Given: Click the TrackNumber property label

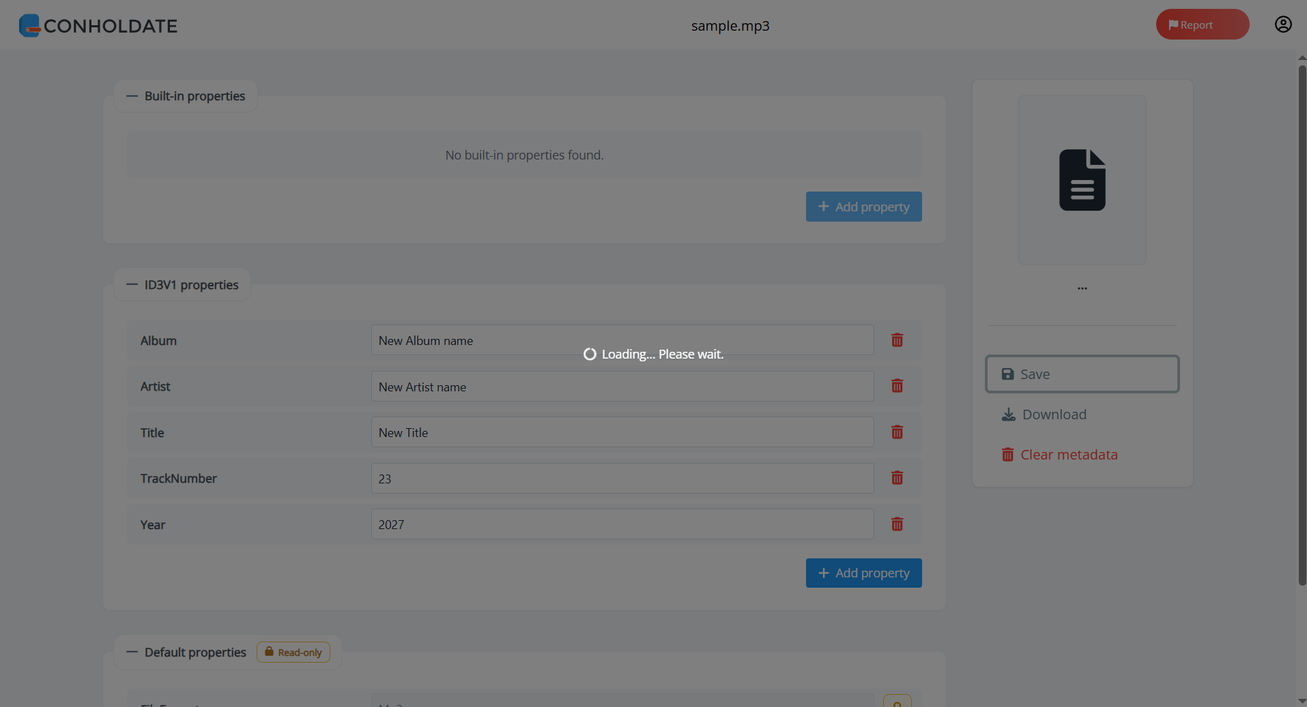Looking at the screenshot, I should point(178,479).
